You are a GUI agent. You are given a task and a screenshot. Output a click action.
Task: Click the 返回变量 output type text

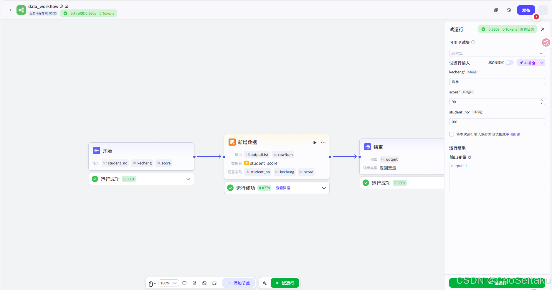pos(388,168)
